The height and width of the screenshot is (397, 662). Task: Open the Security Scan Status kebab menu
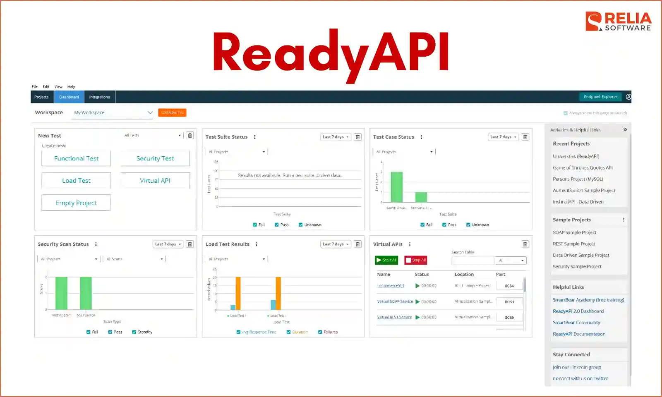[x=96, y=244]
